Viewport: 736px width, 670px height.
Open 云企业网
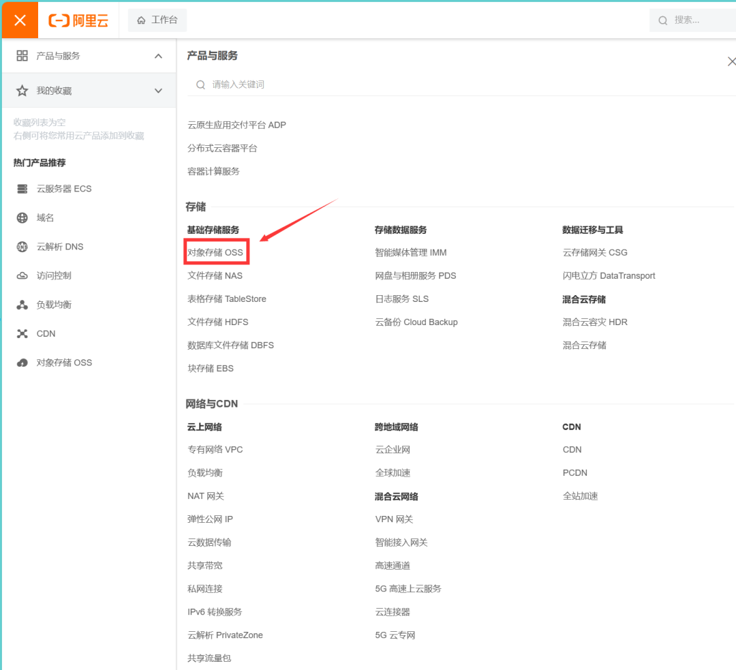[393, 450]
